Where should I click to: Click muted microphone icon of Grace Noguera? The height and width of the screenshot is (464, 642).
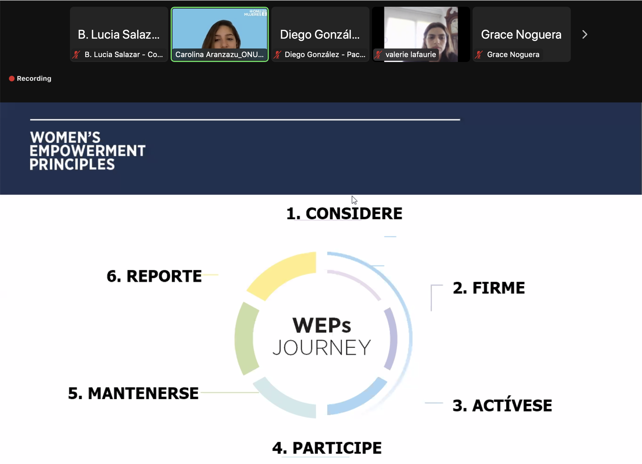pyautogui.click(x=479, y=55)
